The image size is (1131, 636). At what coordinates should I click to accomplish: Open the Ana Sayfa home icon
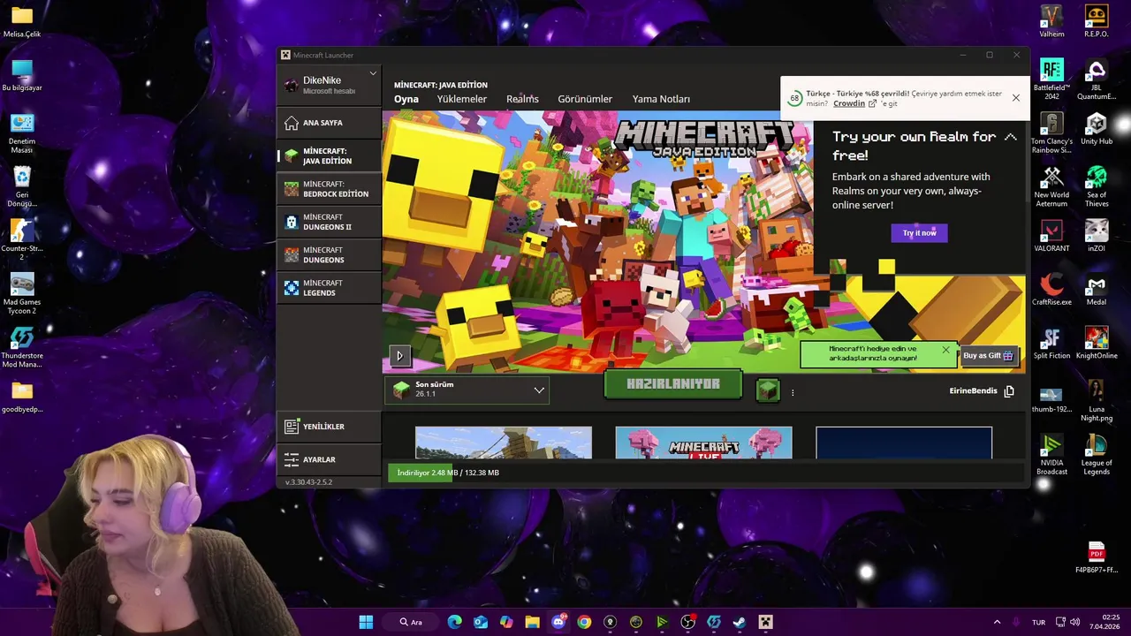tap(292, 123)
